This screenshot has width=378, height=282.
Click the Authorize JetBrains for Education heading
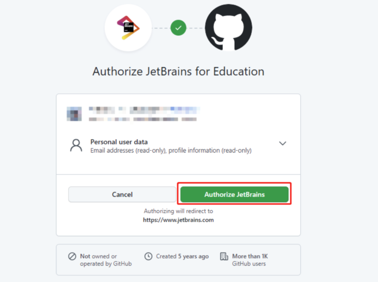pyautogui.click(x=178, y=71)
